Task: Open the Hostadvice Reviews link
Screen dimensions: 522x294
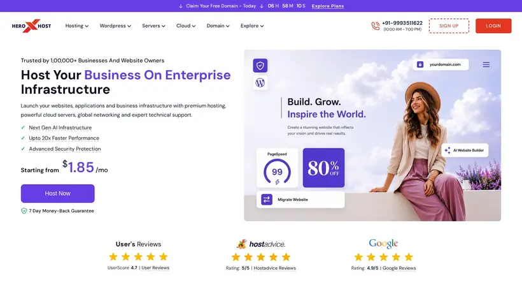Action: pos(274,268)
